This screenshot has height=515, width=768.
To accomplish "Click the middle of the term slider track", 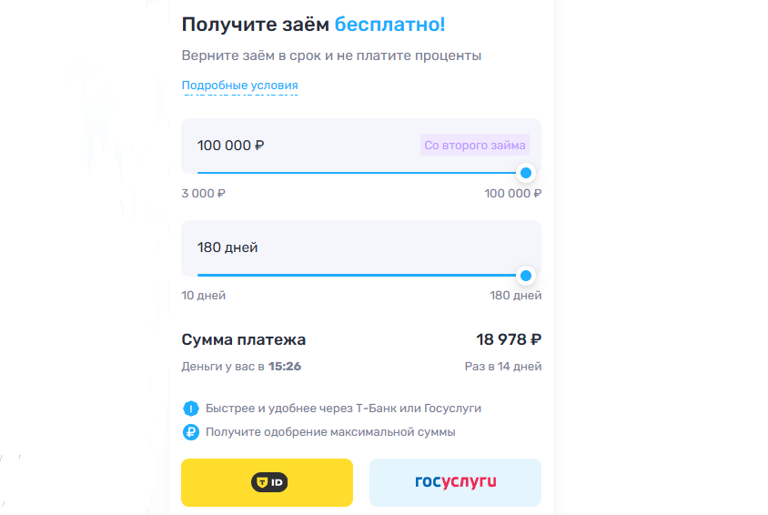I will pyautogui.click(x=361, y=275).
